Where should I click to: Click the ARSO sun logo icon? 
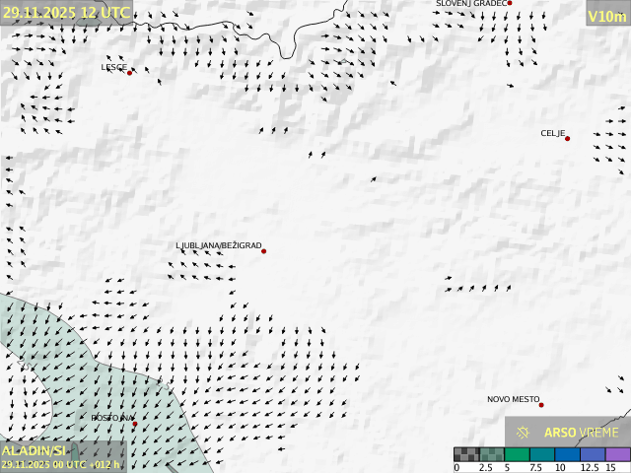524,432
